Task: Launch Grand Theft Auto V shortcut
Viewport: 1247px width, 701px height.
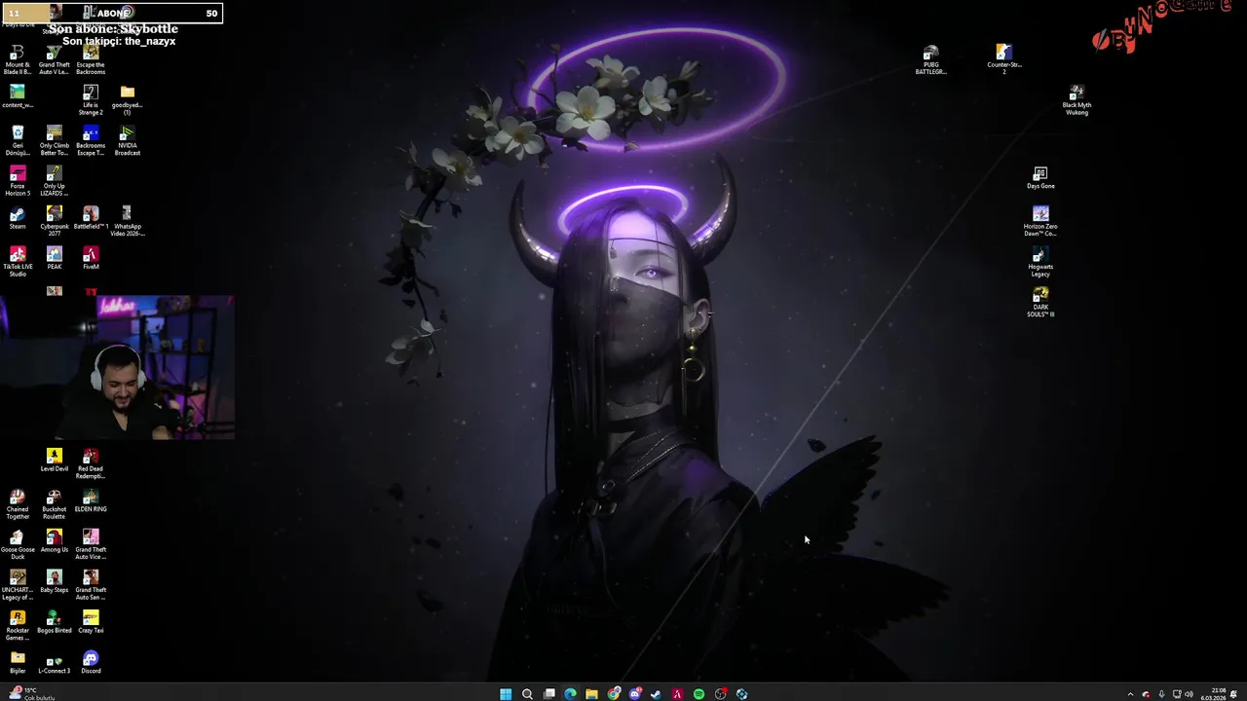Action: click(55, 60)
